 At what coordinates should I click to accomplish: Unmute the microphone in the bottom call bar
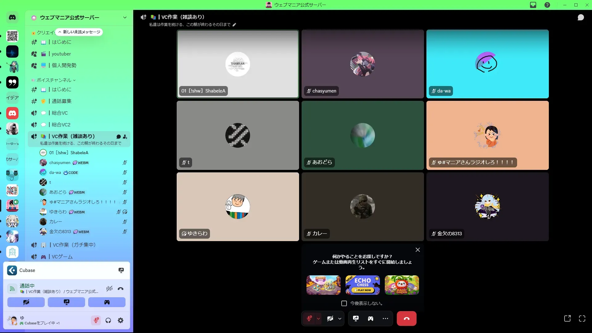pyautogui.click(x=309, y=319)
